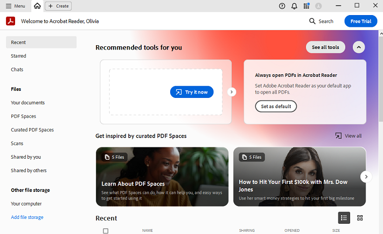The image size is (383, 234).
Task: Click the Adobe Acrobat logo
Action: [10, 21]
